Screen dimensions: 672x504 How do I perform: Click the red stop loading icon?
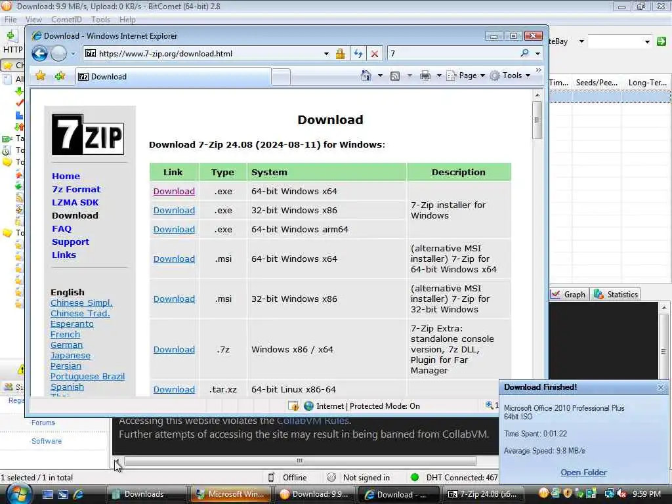coord(375,54)
